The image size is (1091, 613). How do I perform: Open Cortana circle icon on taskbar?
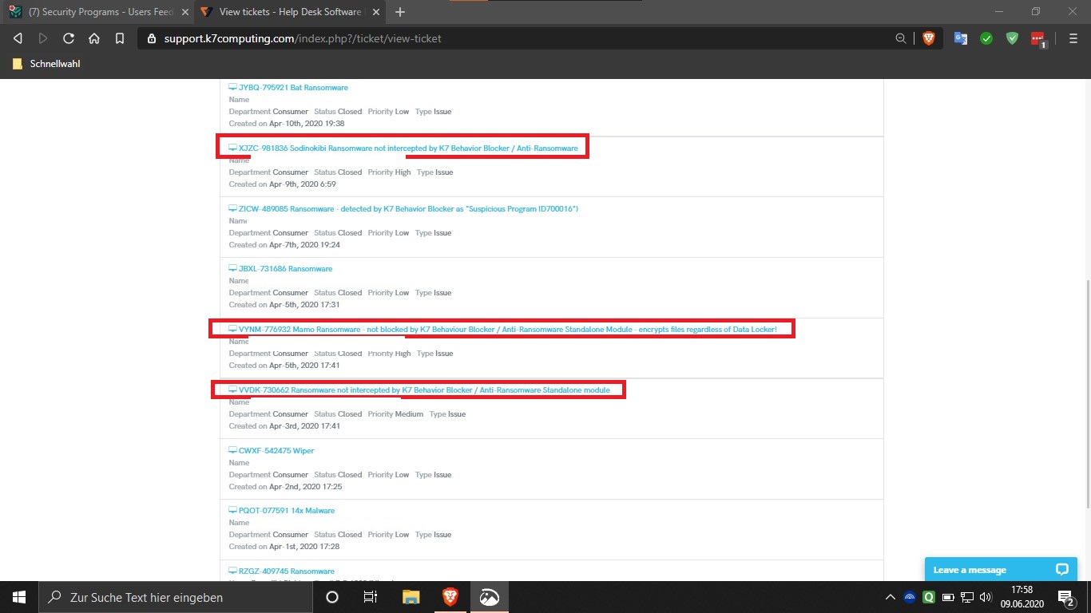pyautogui.click(x=332, y=597)
